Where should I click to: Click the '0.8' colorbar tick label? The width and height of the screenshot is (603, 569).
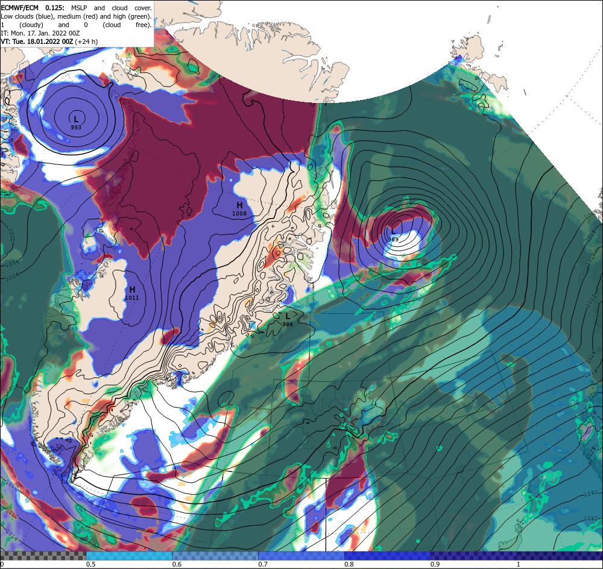349,564
